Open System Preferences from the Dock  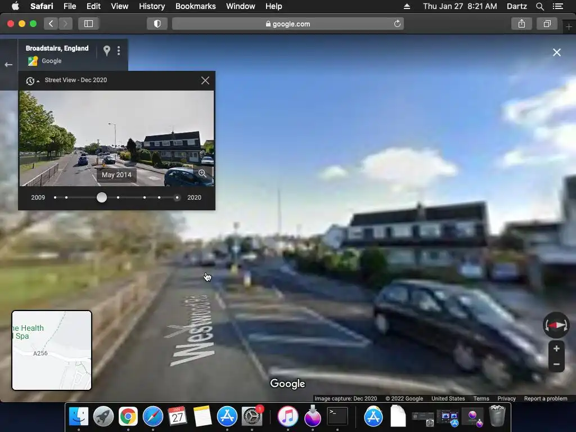coord(251,417)
